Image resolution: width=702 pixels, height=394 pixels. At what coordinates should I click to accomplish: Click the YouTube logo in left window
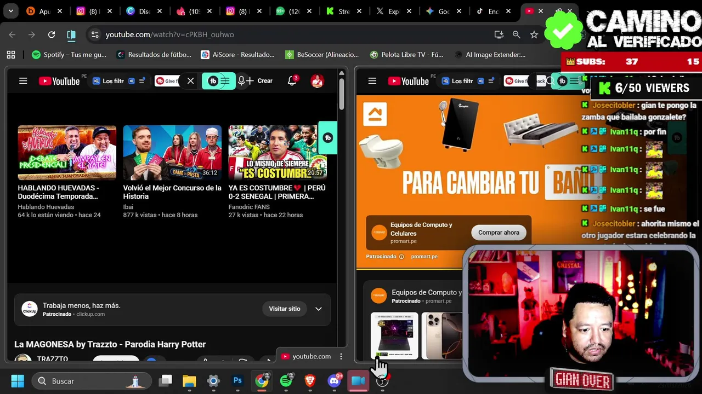59,81
